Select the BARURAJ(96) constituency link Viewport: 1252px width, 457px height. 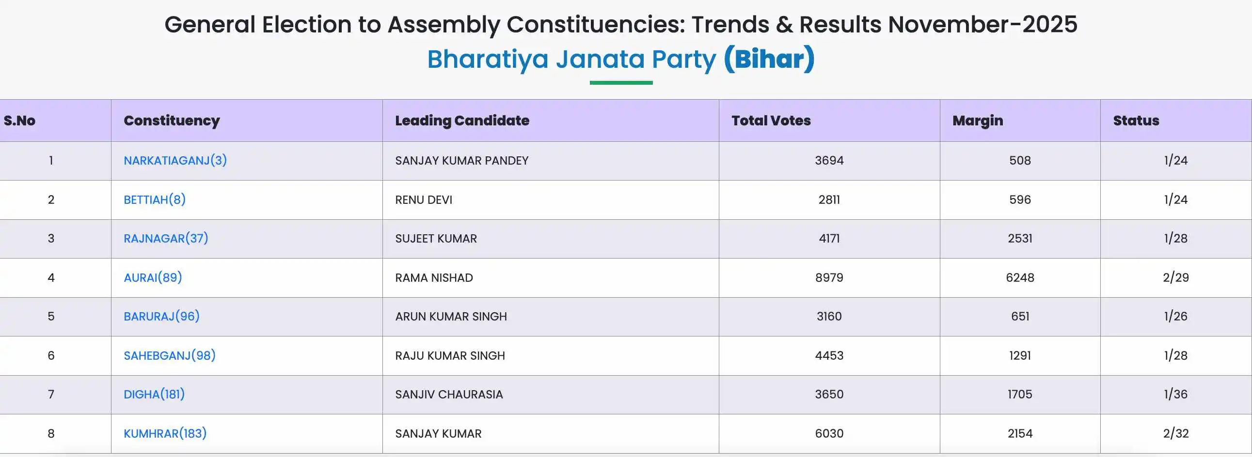161,317
